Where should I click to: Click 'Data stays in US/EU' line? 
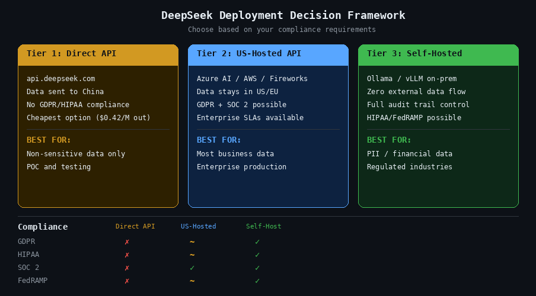[x=237, y=92]
